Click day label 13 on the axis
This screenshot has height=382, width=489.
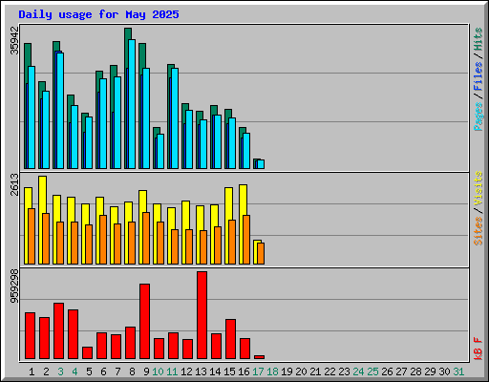tap(201, 371)
